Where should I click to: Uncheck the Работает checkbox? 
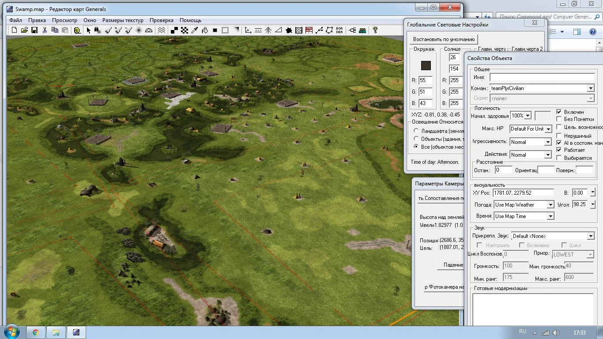tap(559, 150)
